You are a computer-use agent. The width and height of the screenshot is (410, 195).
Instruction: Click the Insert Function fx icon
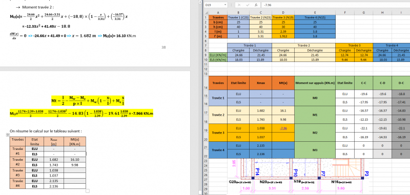(256, 5)
